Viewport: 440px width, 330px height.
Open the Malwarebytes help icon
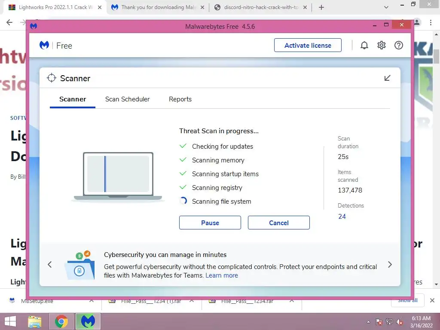(398, 45)
